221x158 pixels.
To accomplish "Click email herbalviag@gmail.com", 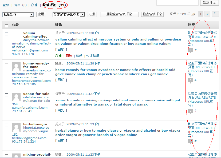I will [x=29, y=138].
